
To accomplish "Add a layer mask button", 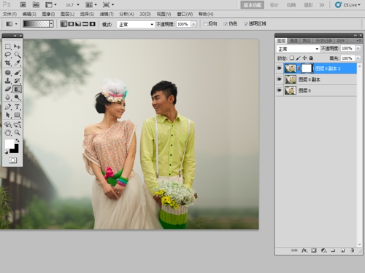I will click(314, 250).
